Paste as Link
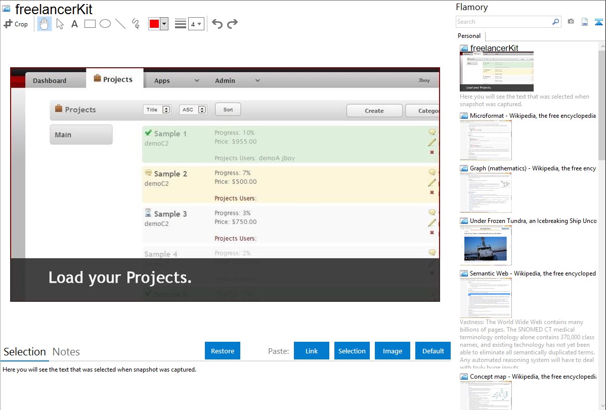The image size is (606, 410). [312, 351]
